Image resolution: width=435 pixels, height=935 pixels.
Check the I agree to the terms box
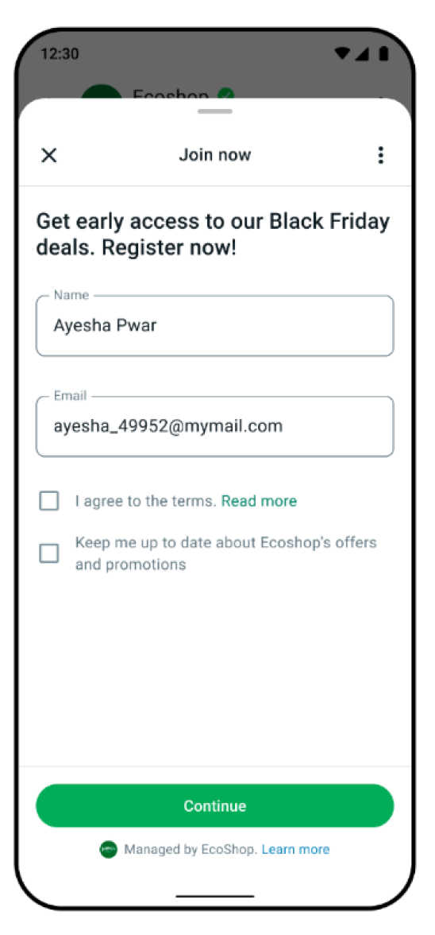[x=48, y=501]
